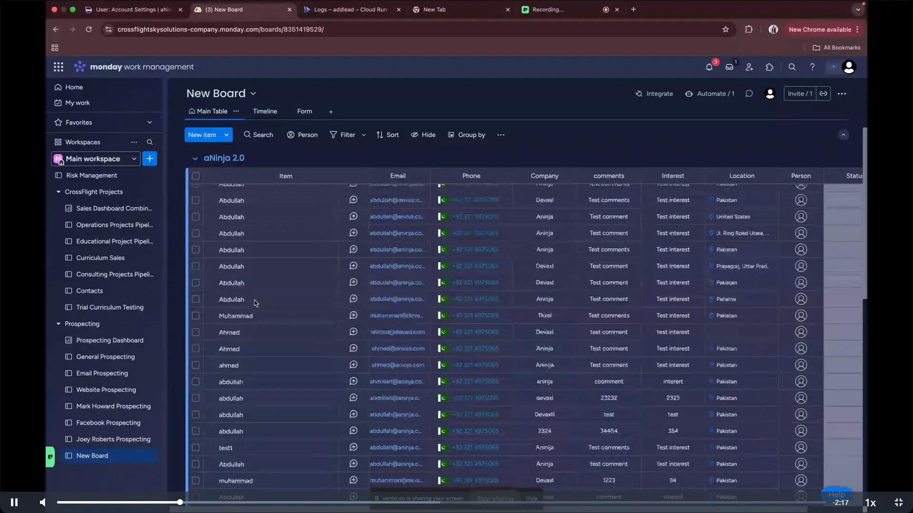This screenshot has height=513, width=913.
Task: Pause the video playback
Action: pyautogui.click(x=14, y=502)
